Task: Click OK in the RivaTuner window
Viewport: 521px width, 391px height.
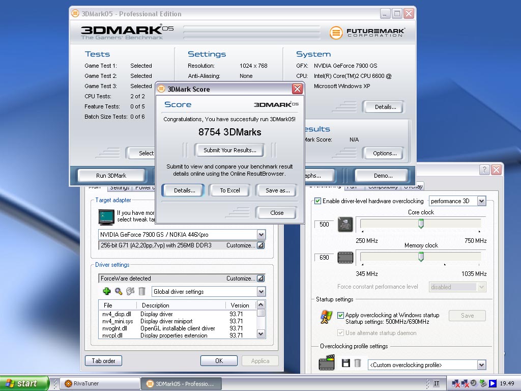Action: [219, 361]
